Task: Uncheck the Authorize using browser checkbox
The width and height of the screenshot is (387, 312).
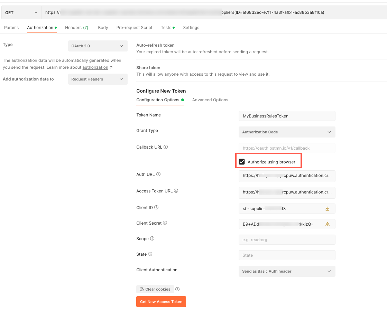Action: (x=241, y=161)
